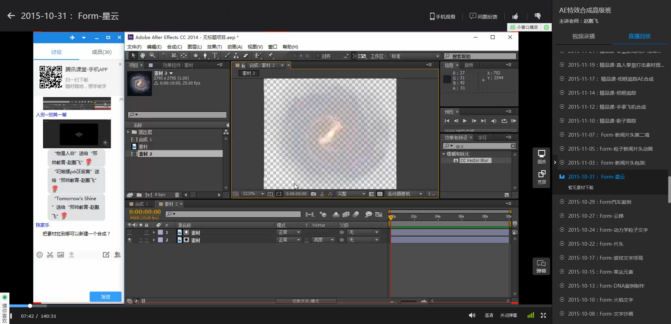Enable draft 3D icon in timeline
671x324 pixels.
(x=323, y=214)
